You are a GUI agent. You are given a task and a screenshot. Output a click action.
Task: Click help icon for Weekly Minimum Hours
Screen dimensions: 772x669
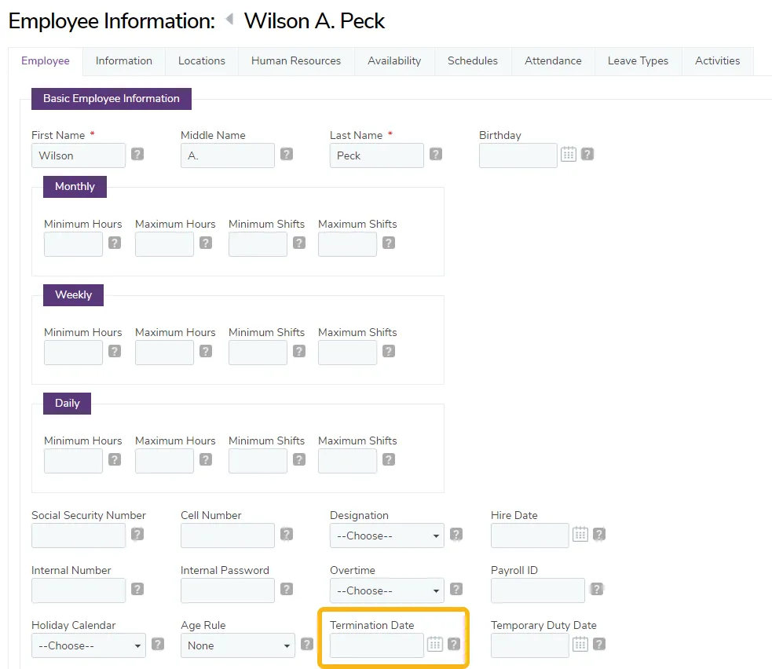click(115, 351)
